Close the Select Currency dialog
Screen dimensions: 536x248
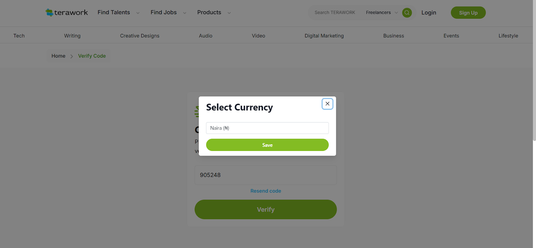point(327,104)
